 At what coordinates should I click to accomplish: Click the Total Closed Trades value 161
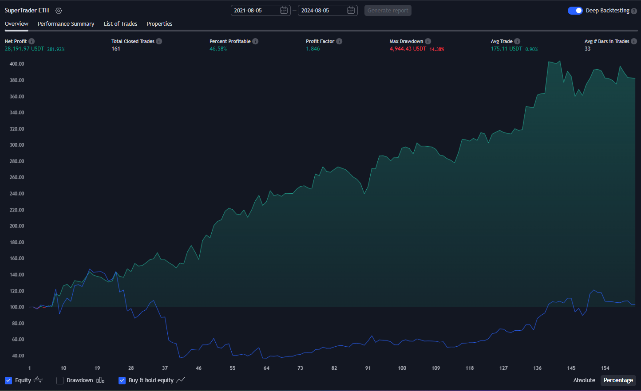click(116, 49)
